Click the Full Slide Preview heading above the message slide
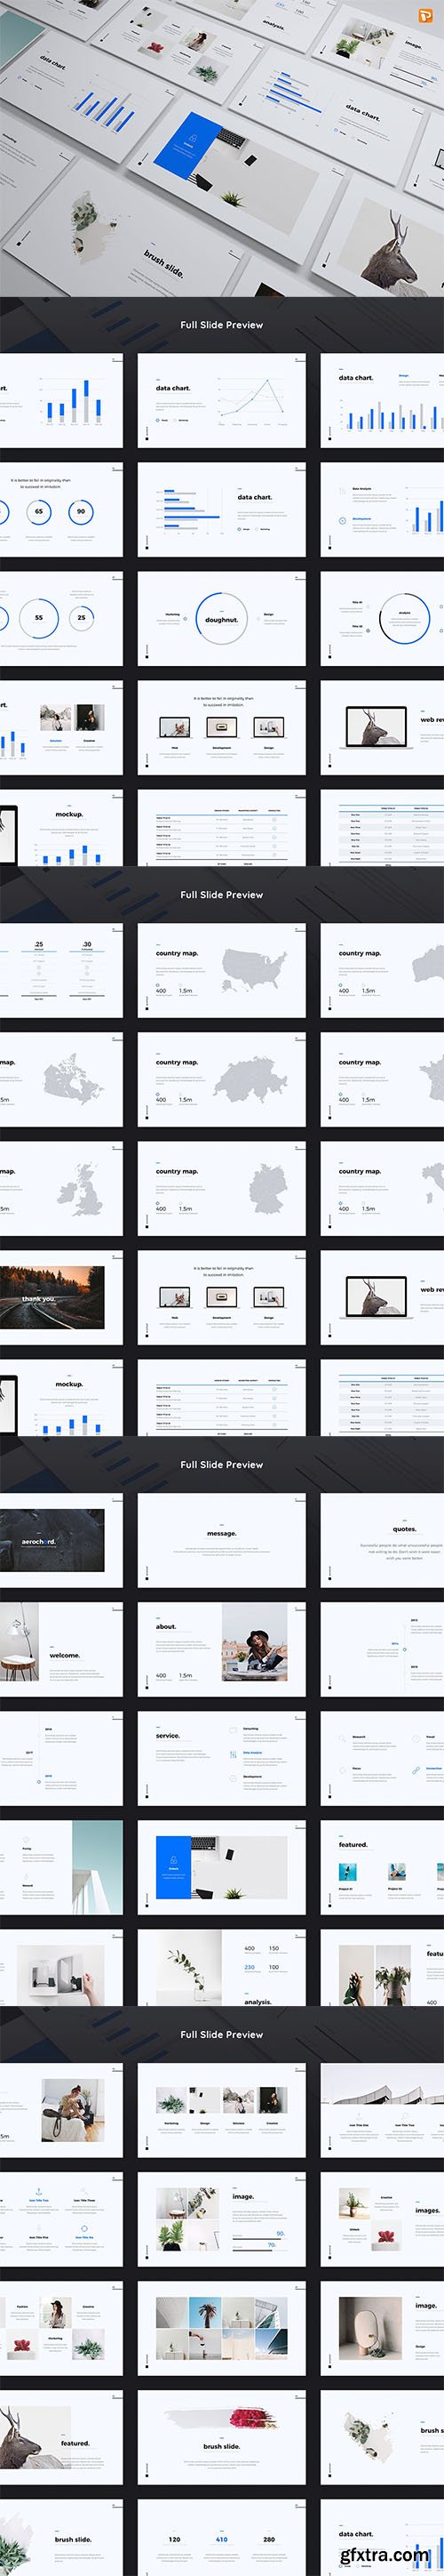 tap(221, 1465)
